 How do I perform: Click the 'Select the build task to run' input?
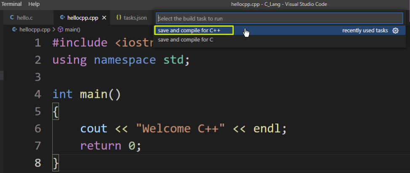pos(280,18)
